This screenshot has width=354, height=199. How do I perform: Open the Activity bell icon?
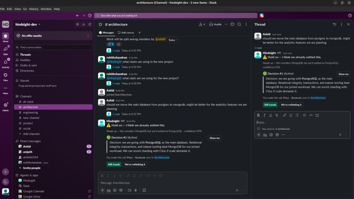tap(6, 62)
